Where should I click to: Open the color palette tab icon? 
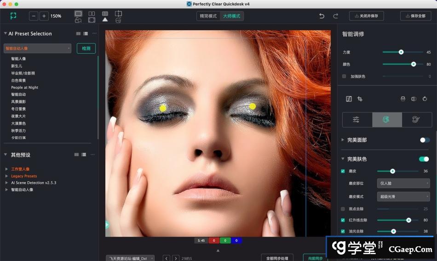click(x=415, y=119)
